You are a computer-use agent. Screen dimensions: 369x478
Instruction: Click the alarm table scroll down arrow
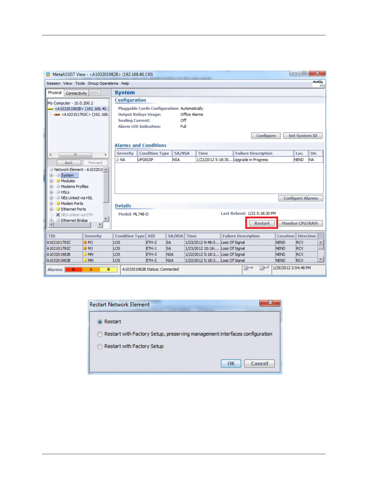point(321,259)
